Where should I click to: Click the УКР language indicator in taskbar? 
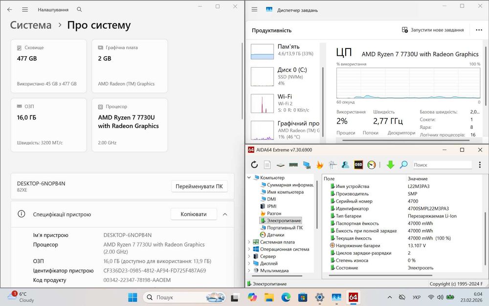click(417, 297)
